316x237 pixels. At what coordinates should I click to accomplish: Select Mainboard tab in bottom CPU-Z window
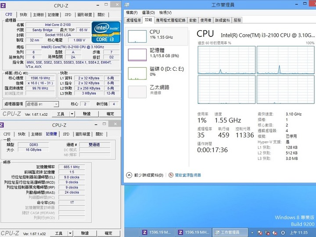coord(37,134)
